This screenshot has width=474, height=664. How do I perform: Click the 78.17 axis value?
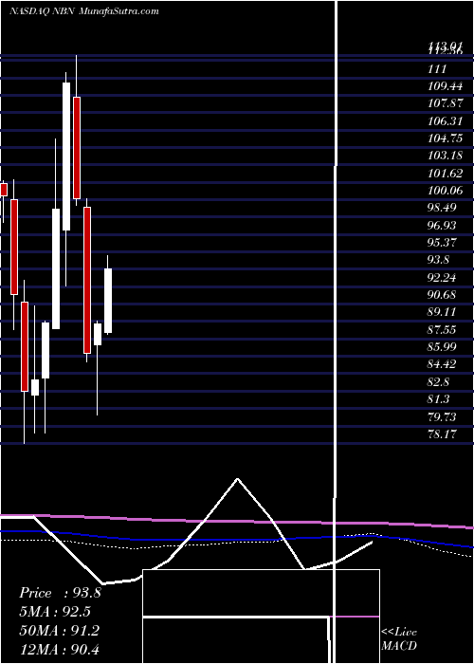442,433
